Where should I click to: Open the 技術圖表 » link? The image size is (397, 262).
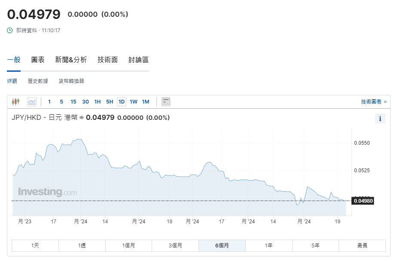point(373,102)
